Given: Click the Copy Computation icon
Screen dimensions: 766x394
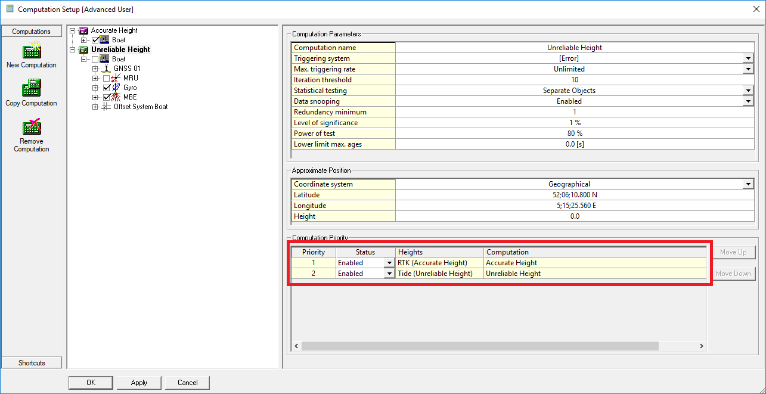Looking at the screenshot, I should tap(31, 88).
